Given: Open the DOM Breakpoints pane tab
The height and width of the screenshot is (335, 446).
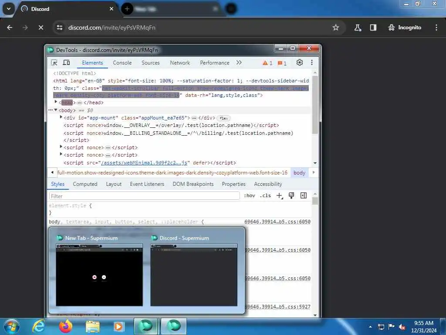Looking at the screenshot, I should pos(193,184).
